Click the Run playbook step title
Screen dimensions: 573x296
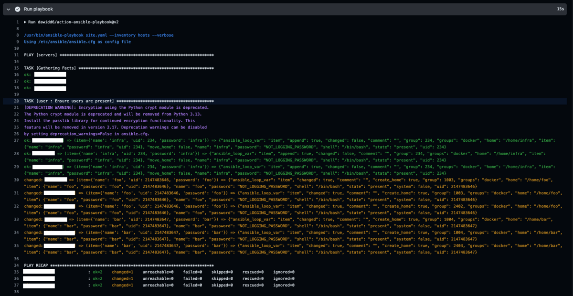click(38, 9)
